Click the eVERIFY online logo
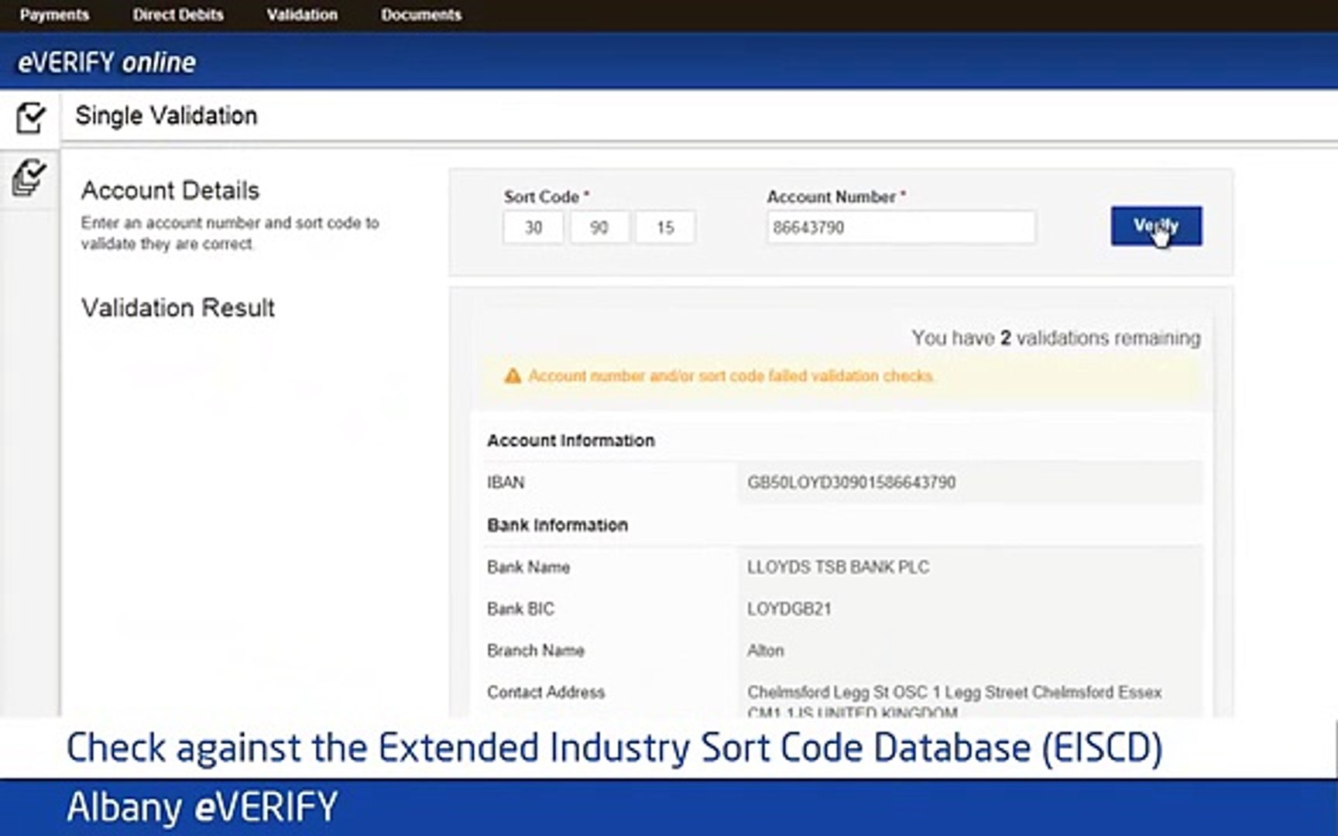 point(107,62)
